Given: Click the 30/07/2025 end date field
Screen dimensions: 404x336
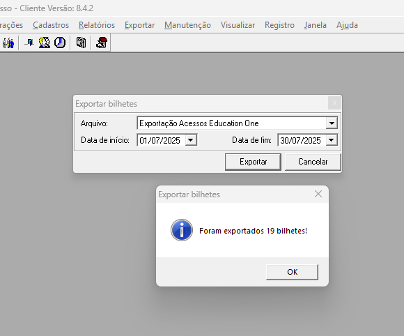Looking at the screenshot, I should tap(302, 140).
